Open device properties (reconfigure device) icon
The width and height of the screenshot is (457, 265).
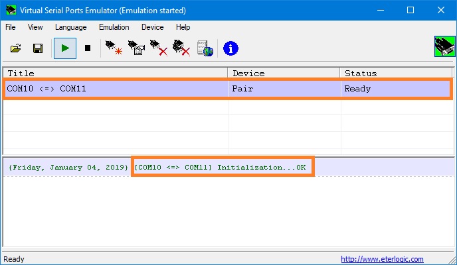tap(136, 48)
